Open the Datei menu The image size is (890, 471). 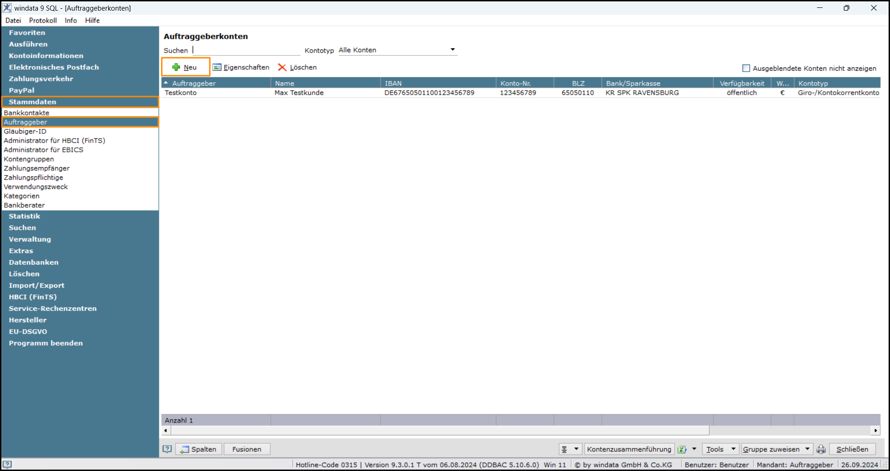(x=13, y=20)
